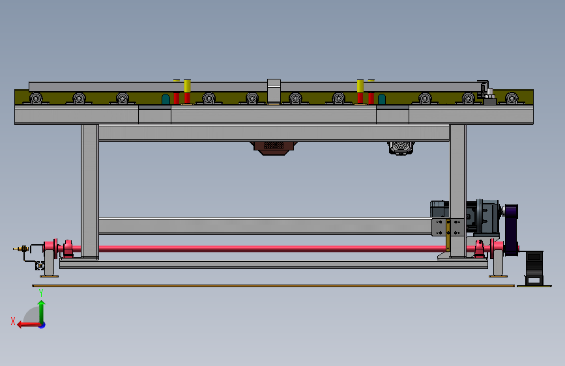Select the rightmost roller bearing on the top rail

pos(512,98)
